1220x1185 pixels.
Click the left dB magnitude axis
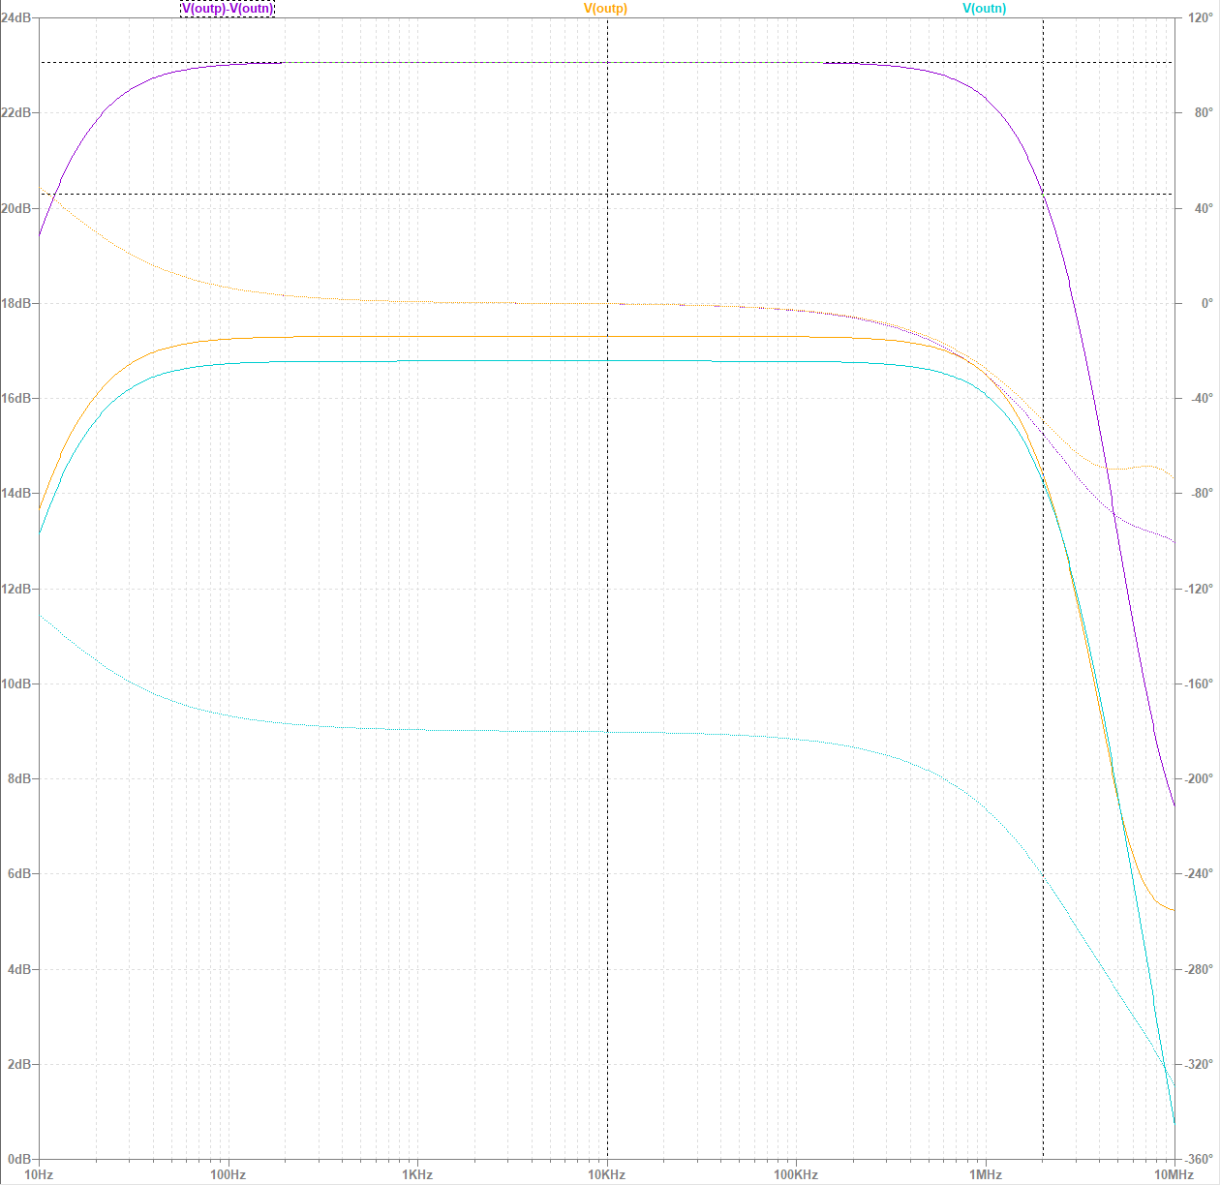(x=17, y=581)
